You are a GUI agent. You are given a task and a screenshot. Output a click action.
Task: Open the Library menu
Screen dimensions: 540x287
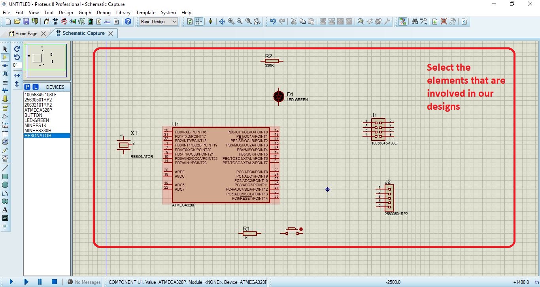pos(123,13)
